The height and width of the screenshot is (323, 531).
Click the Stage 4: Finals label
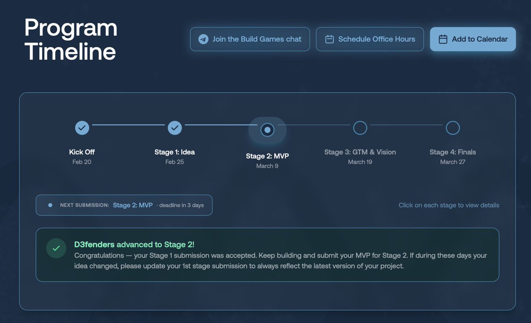click(453, 152)
